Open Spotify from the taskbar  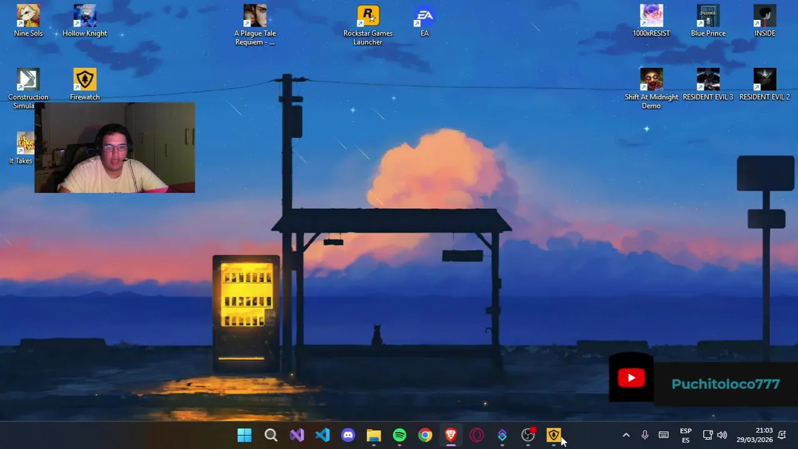(400, 435)
